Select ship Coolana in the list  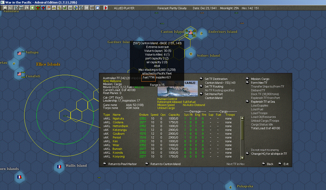(118, 123)
